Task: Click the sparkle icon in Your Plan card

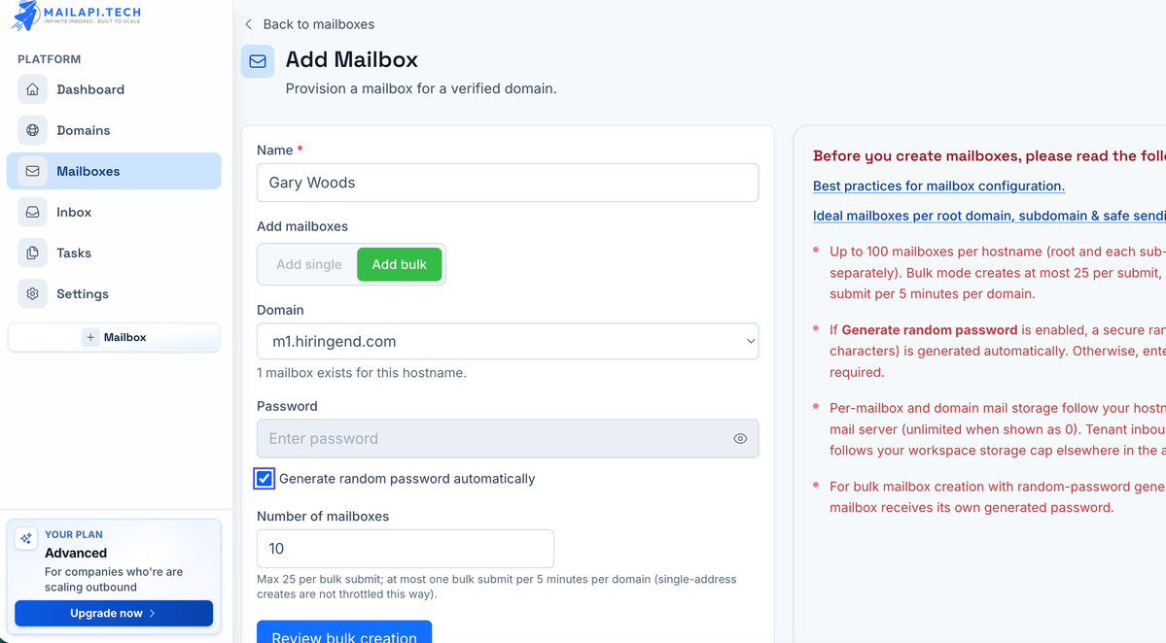Action: click(x=26, y=538)
